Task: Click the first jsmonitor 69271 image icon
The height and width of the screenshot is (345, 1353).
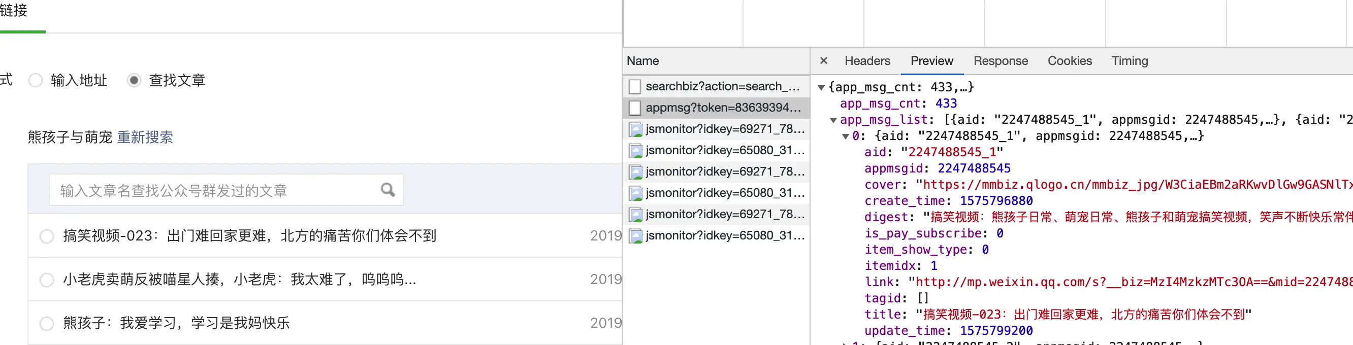Action: click(x=635, y=129)
